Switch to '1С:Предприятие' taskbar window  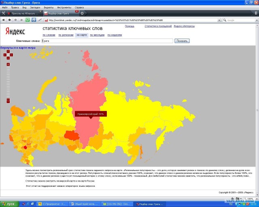click(x=52, y=204)
